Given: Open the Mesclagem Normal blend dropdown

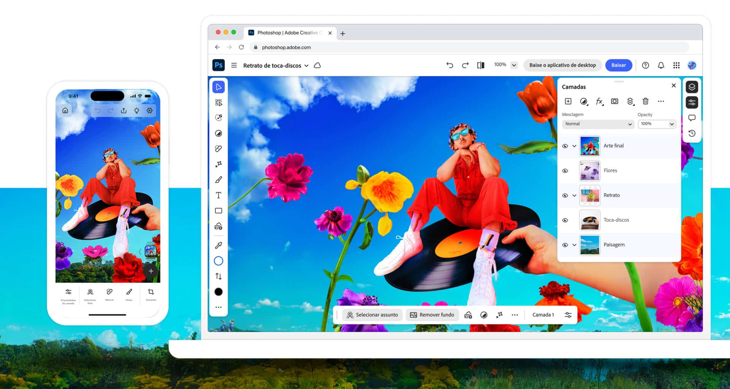Looking at the screenshot, I should click(598, 124).
